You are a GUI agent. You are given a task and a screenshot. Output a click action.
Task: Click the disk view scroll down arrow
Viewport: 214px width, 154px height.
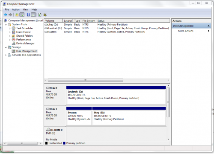168,139
